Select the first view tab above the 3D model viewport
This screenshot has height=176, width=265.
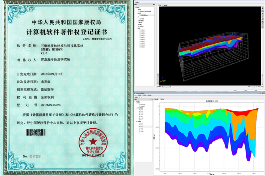pyautogui.click(x=159, y=5)
